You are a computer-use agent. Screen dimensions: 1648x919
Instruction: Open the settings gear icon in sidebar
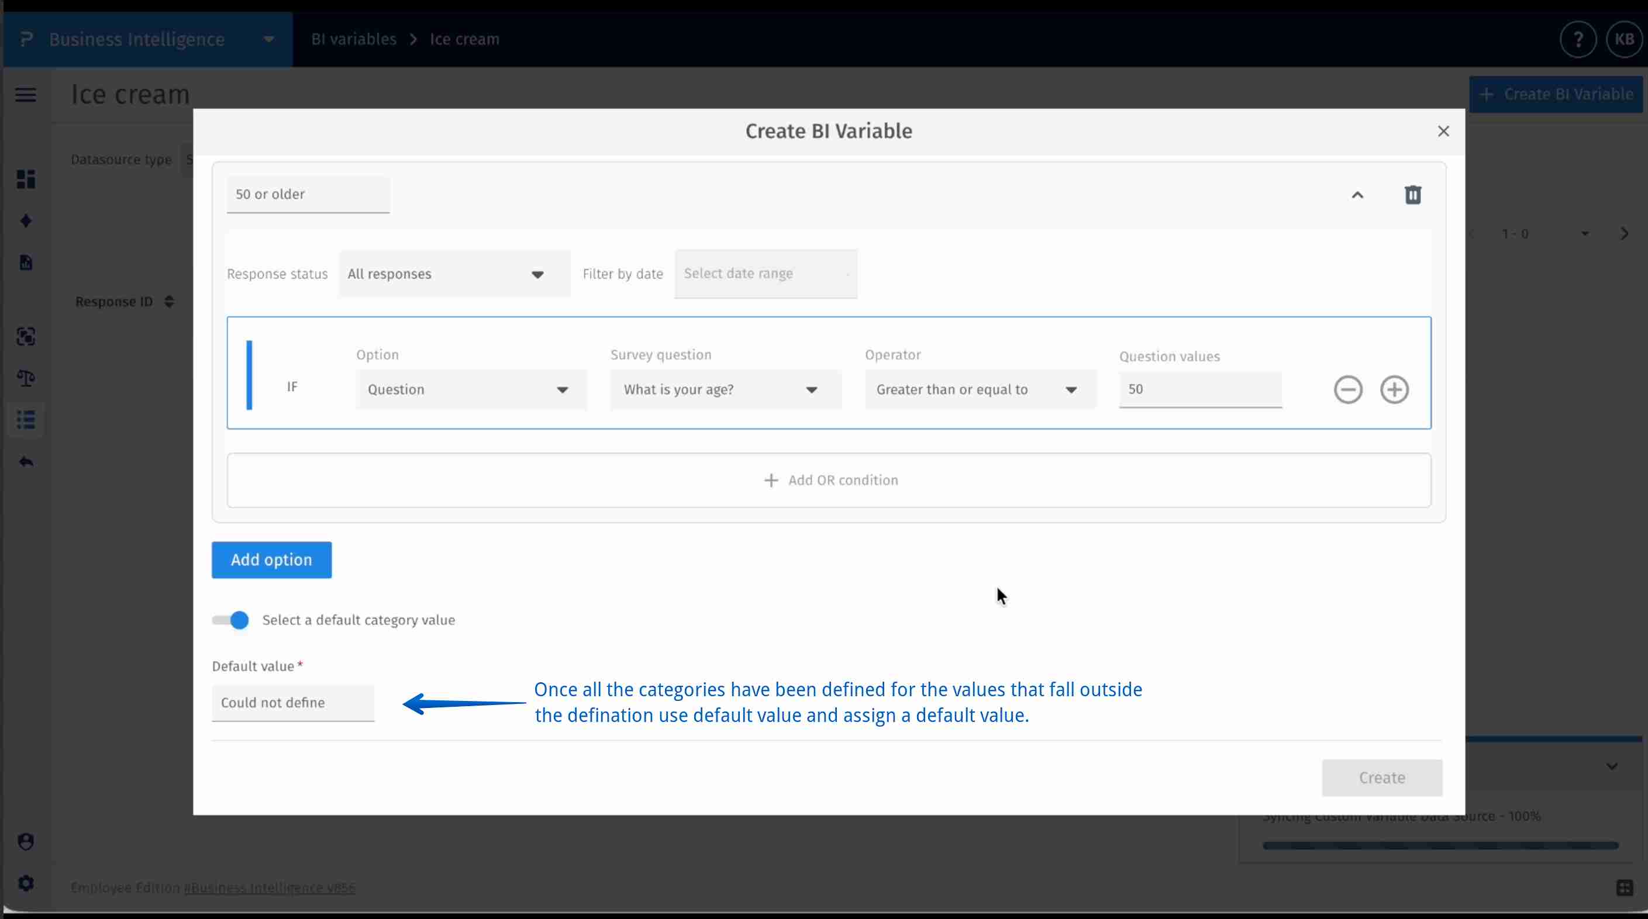(26, 883)
